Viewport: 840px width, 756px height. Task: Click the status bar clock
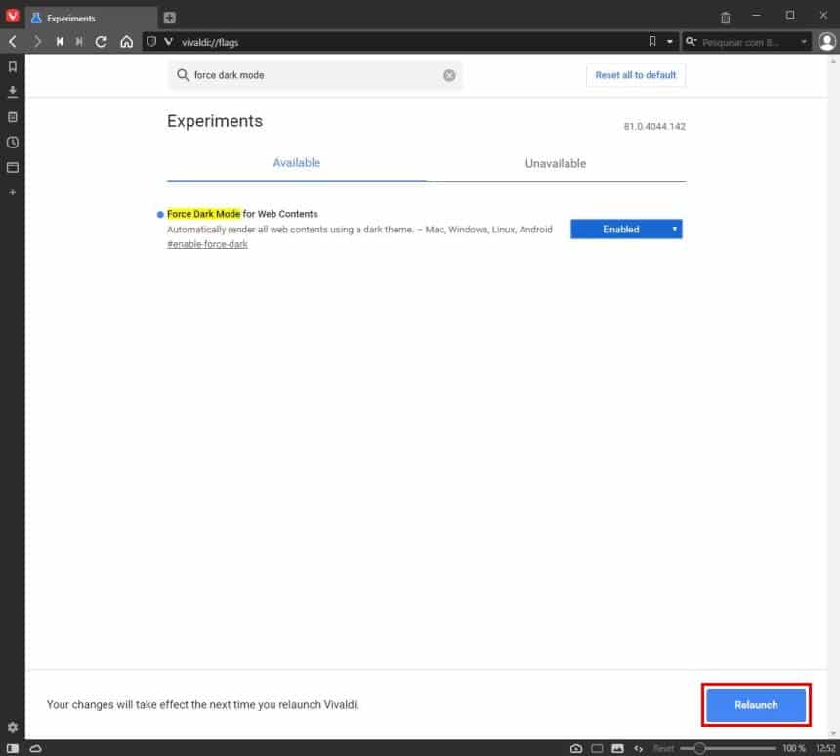point(825,748)
